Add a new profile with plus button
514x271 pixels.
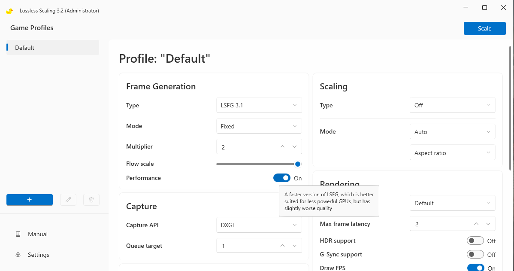click(x=30, y=200)
